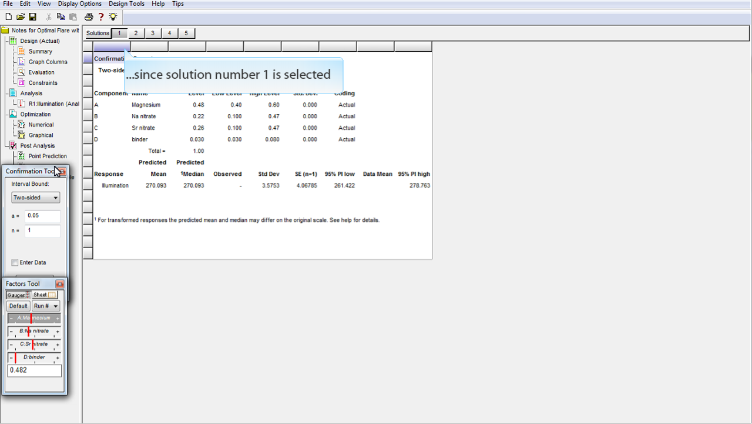Click the Cut scissors icon
The image size is (752, 424).
point(49,17)
